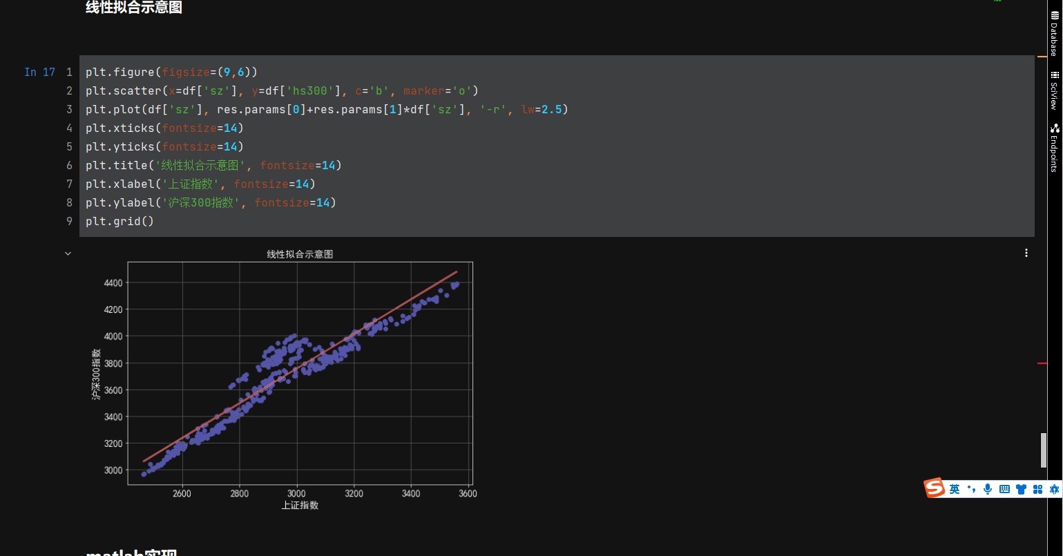Click the 'matlab实现' heading at bottom
Viewport: 1063px width, 556px height.
click(131, 552)
